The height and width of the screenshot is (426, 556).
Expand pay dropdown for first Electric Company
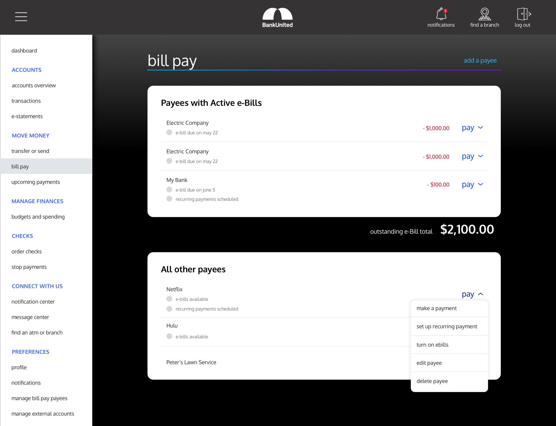click(472, 128)
